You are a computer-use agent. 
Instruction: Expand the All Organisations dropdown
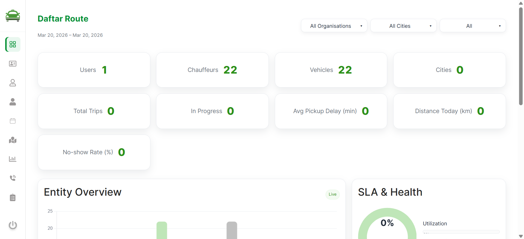tap(334, 26)
